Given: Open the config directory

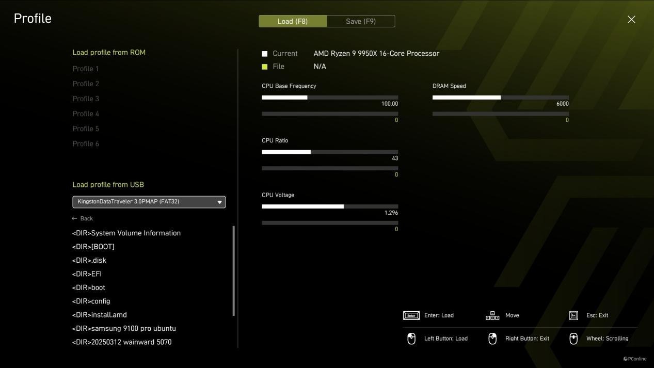Looking at the screenshot, I should pyautogui.click(x=91, y=301).
